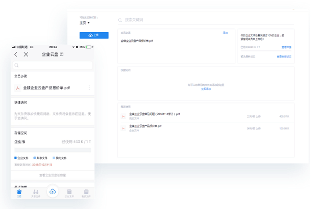
Task: Click the PDF icon of 金蝶企业云盘常见问题 file
Action: (x=123, y=116)
